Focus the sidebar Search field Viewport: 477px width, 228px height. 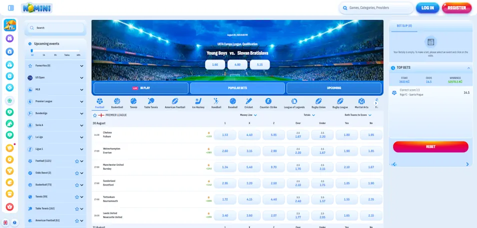[55, 27]
